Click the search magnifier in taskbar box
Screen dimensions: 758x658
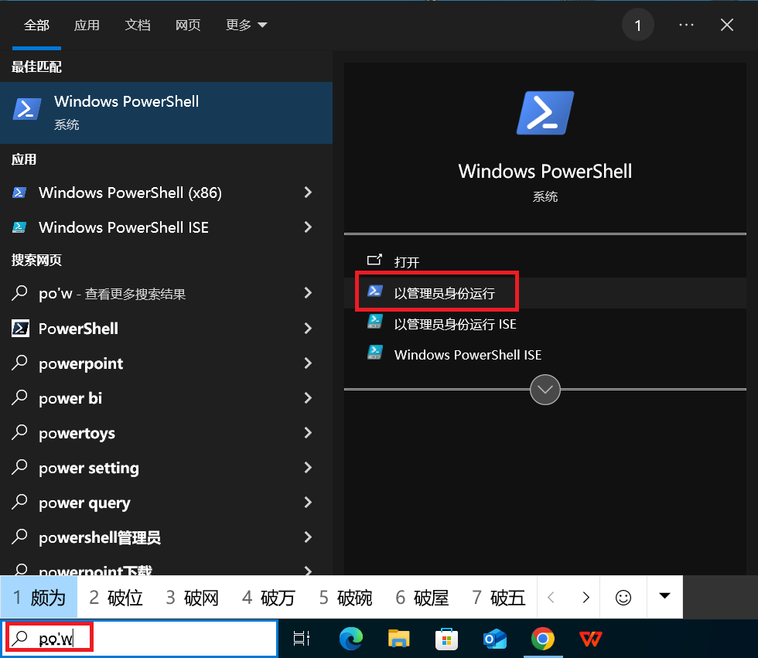click(20, 639)
